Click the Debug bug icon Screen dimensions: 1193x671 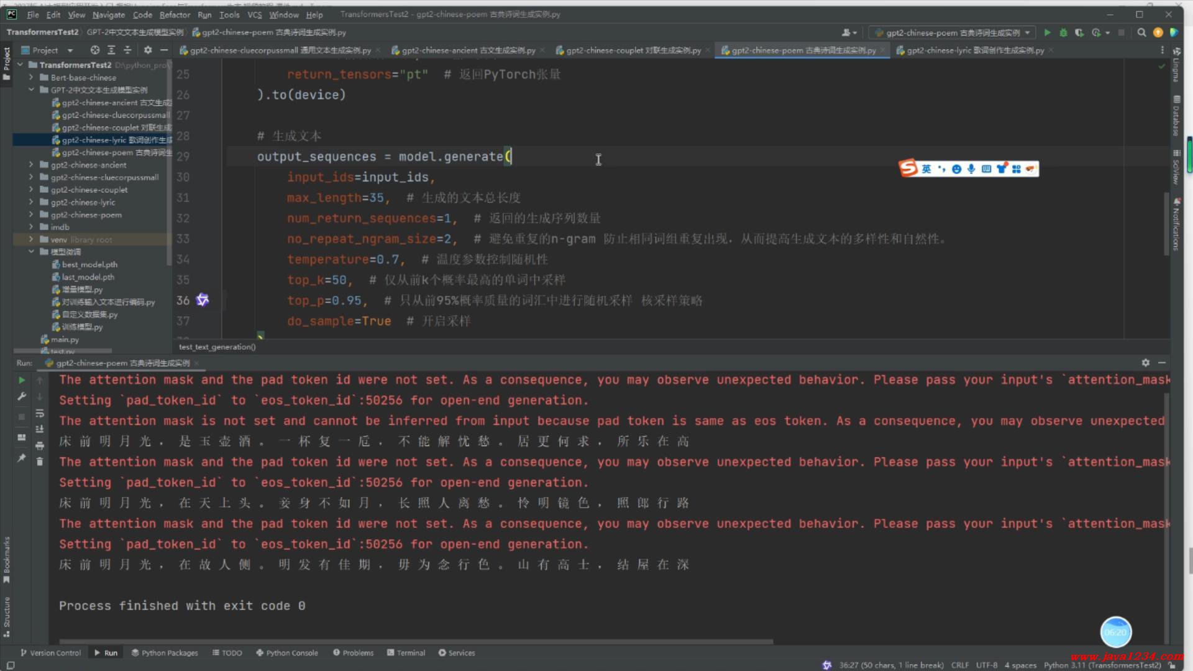tap(1063, 32)
